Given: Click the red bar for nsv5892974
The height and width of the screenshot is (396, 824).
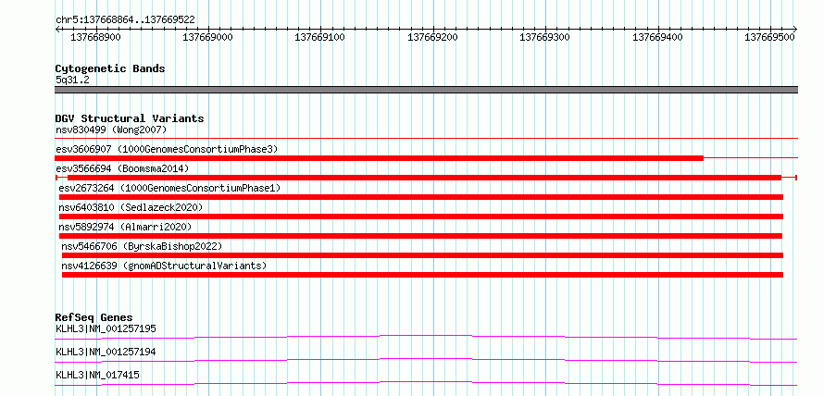Looking at the screenshot, I should (420, 236).
